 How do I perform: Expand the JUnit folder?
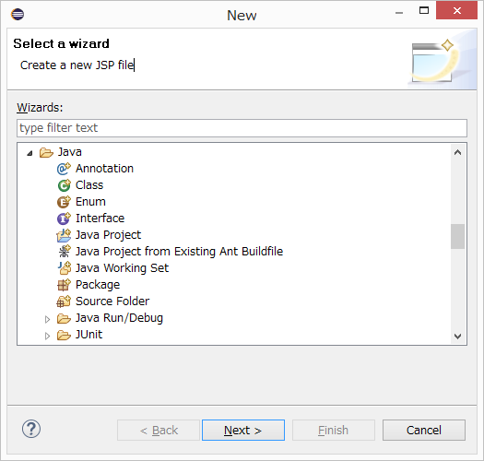47,336
